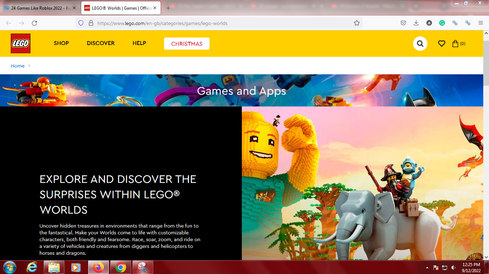Screen dimensions: 489x274
Task: Click the 'Uncover hidden treasures' paragraph
Action: tap(120, 239)
